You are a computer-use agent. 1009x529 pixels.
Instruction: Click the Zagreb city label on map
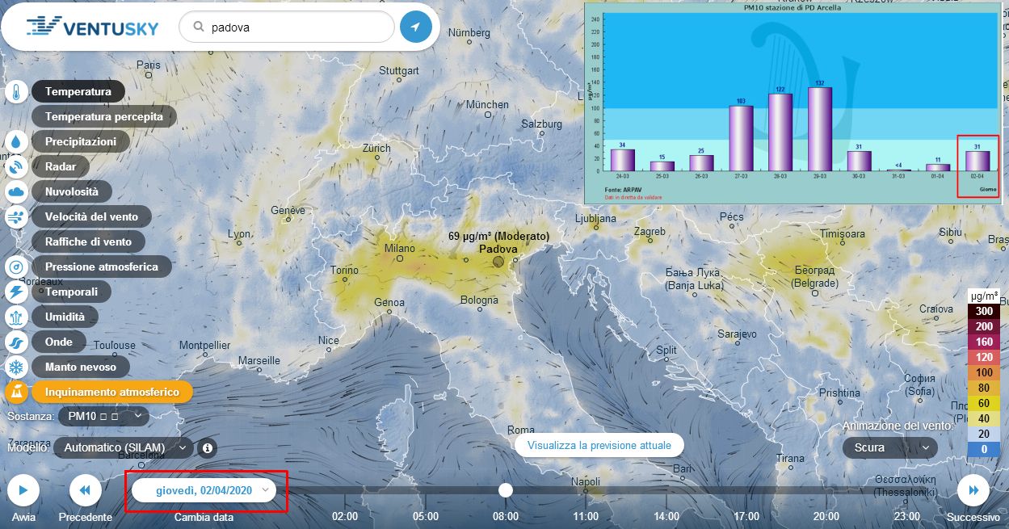point(650,232)
